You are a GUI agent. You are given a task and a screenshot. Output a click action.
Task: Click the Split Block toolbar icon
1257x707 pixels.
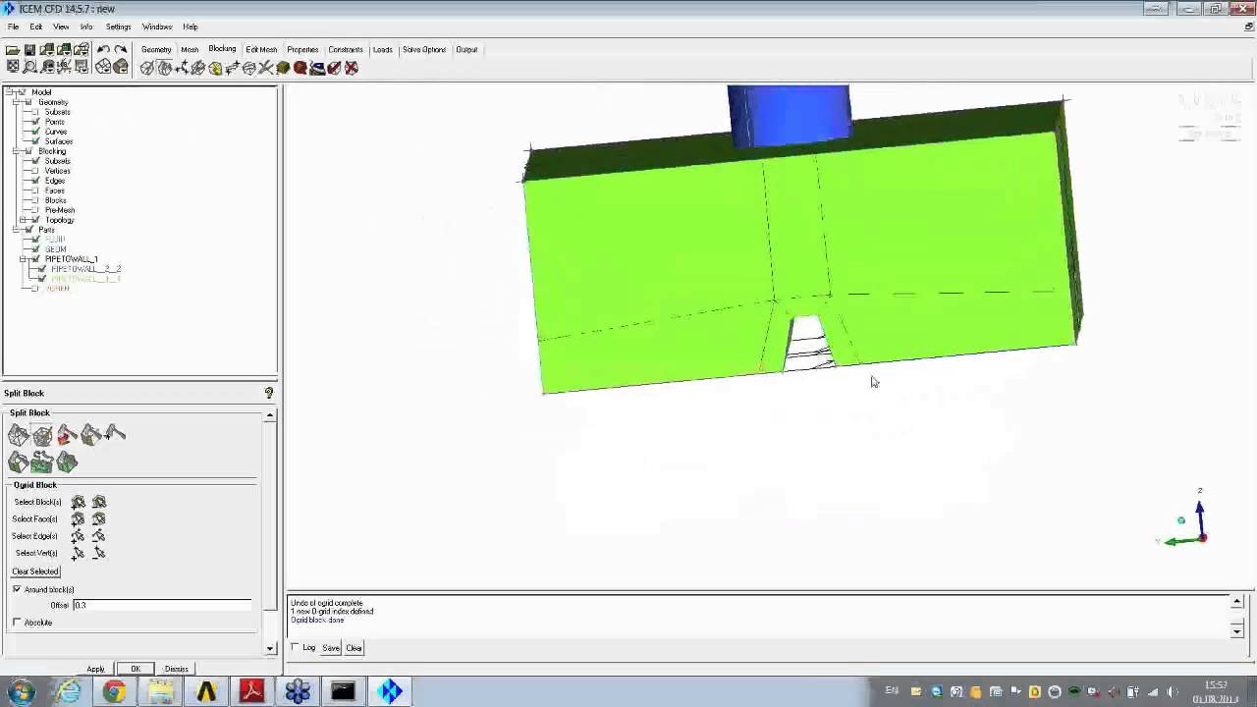(164, 68)
